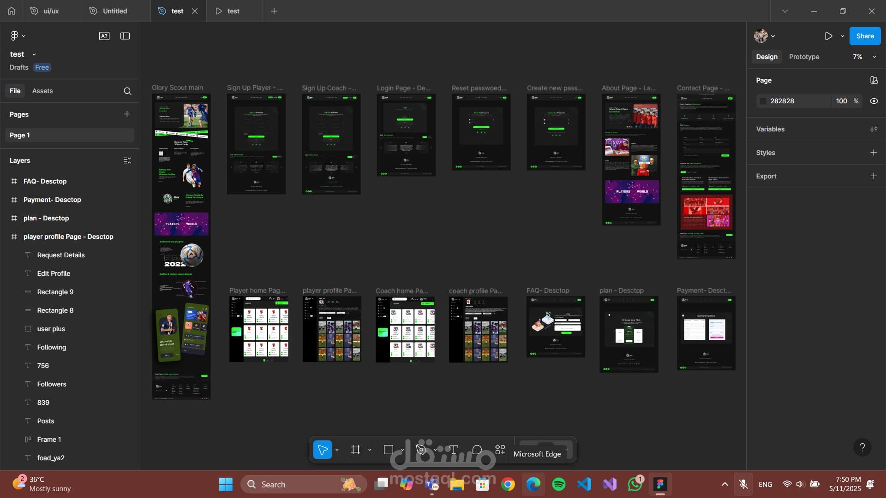This screenshot has width=886, height=498.
Task: Collapse all layers using the Layers icon
Action: click(x=127, y=160)
